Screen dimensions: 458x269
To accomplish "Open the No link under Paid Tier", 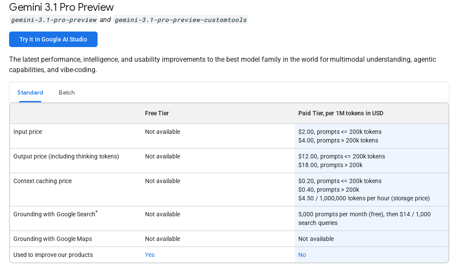I will [302, 255].
